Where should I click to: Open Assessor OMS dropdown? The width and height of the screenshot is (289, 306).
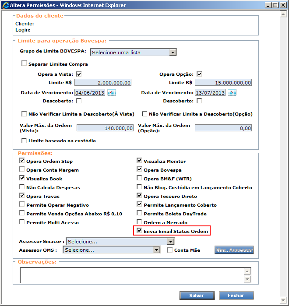click(112, 250)
